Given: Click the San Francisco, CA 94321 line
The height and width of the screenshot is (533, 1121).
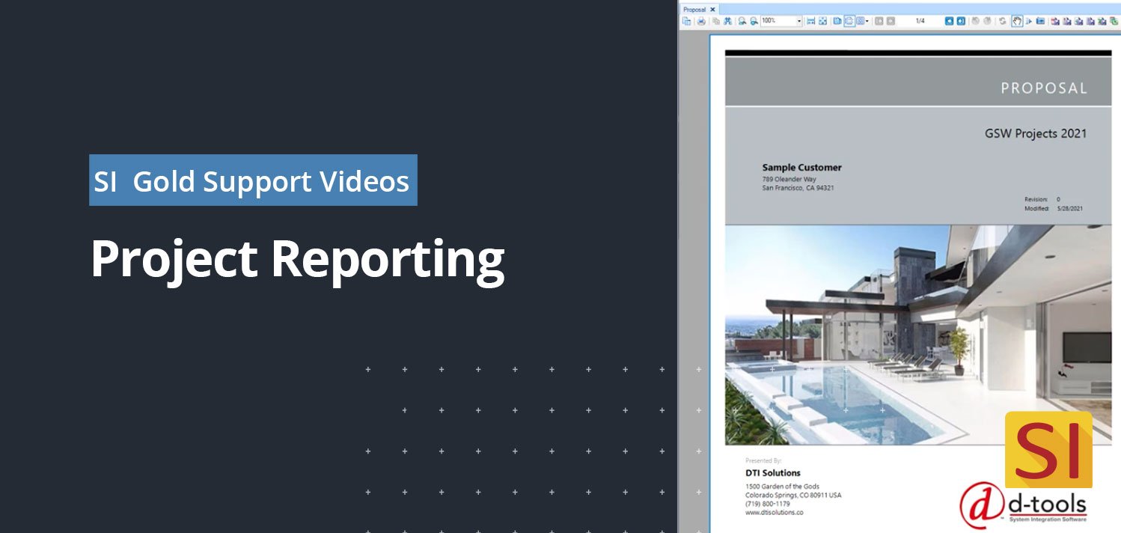Looking at the screenshot, I should click(x=798, y=188).
